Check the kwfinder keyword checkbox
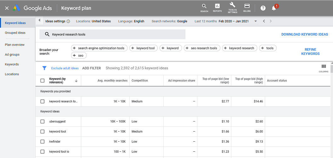 [42, 141]
